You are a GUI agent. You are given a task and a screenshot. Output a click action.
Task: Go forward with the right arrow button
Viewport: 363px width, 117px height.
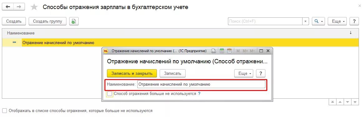coord(19,7)
